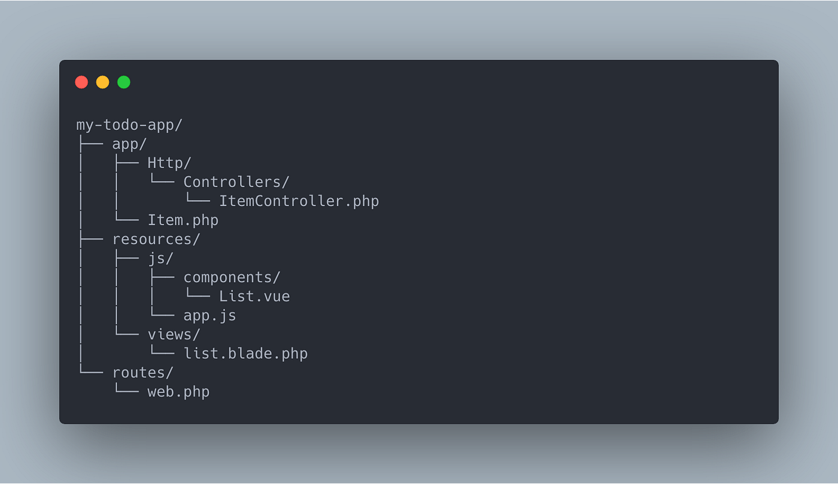Click the branch connector before app/
The image size is (838, 484).
[91, 144]
